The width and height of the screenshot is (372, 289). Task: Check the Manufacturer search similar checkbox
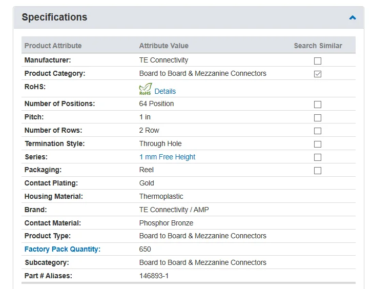318,60
